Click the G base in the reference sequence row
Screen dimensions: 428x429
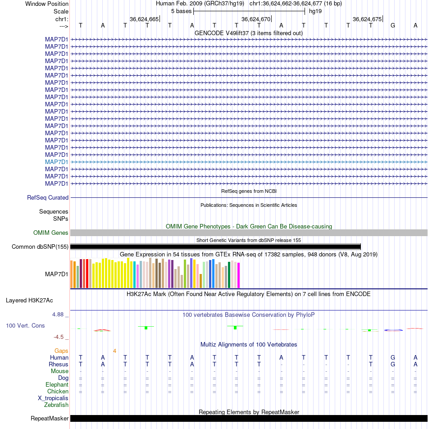(x=393, y=25)
